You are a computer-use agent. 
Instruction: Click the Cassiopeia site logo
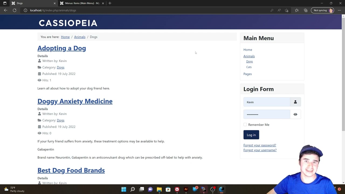coord(68,23)
